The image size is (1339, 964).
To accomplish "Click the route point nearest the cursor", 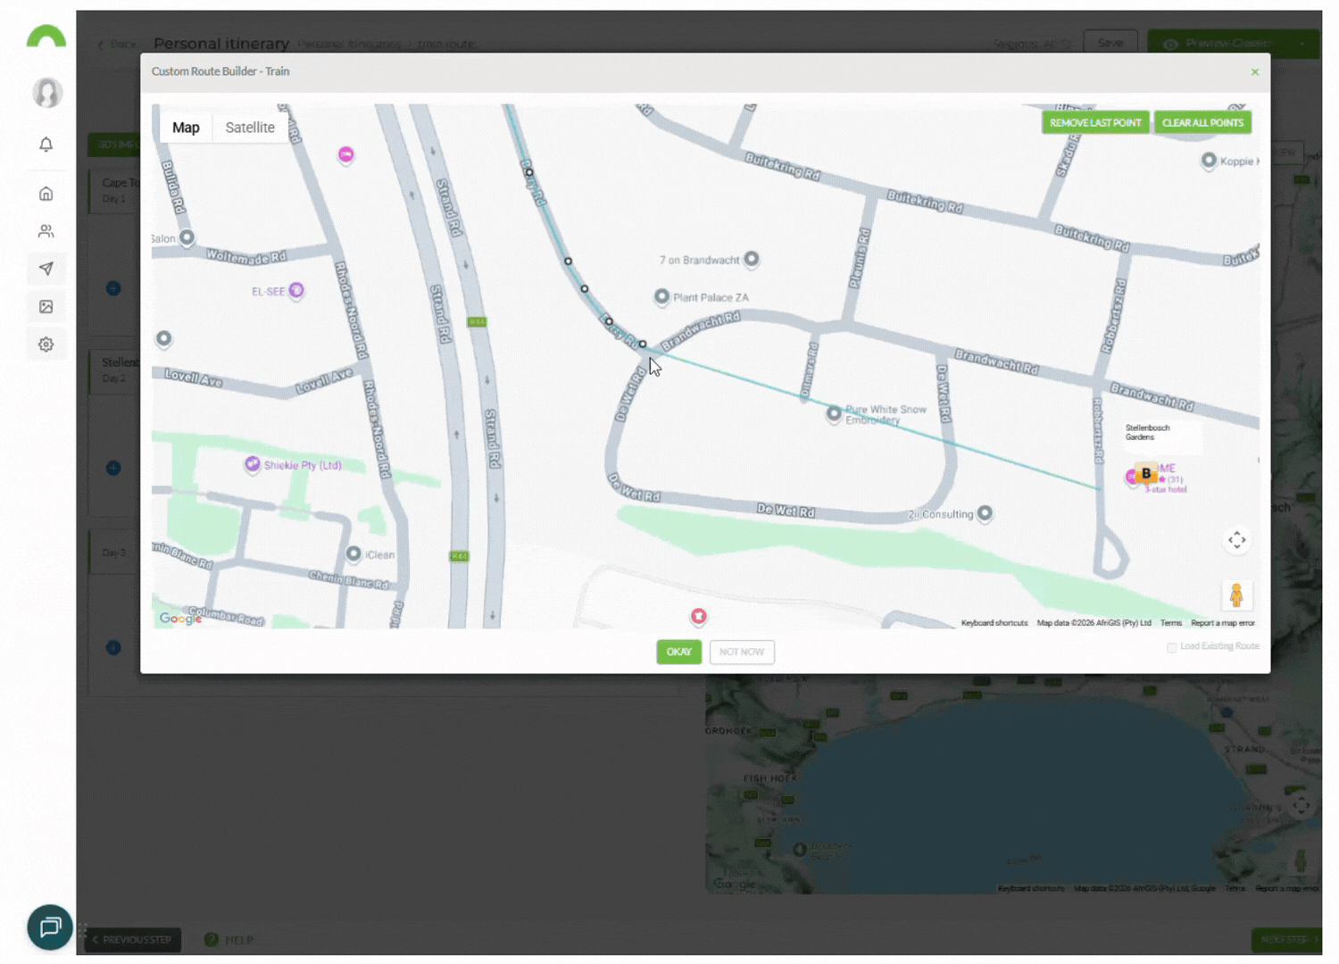I will click(x=643, y=344).
